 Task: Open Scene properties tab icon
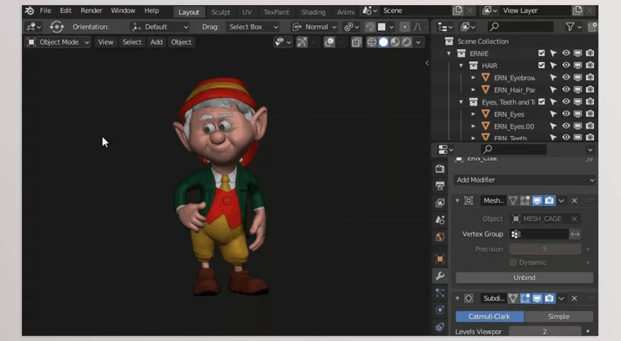click(440, 220)
